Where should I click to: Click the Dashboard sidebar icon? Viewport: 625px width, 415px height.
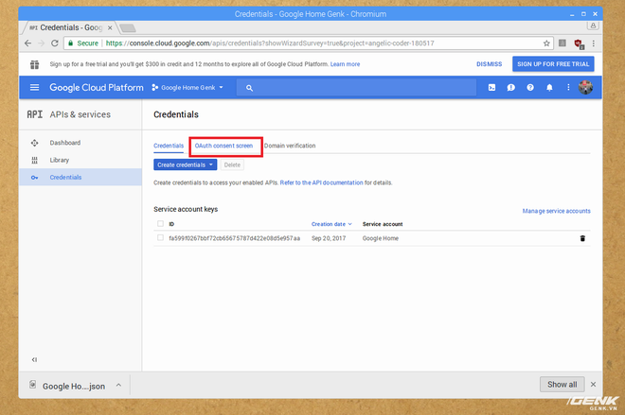click(35, 143)
